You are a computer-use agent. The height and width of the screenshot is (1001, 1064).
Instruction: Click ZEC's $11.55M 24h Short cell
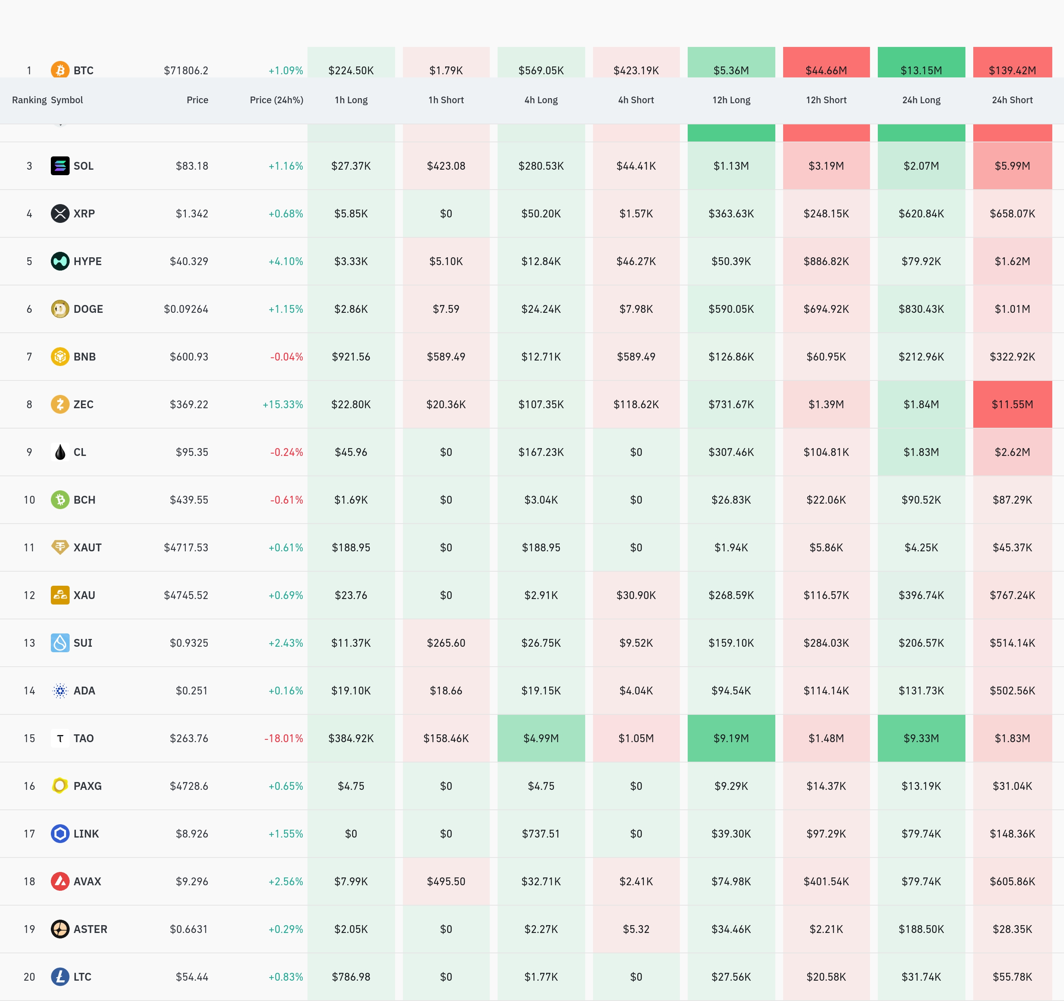tap(1012, 404)
